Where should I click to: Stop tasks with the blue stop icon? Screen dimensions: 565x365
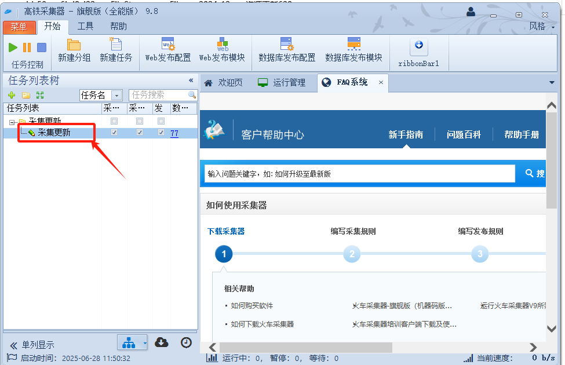pyautogui.click(x=42, y=47)
